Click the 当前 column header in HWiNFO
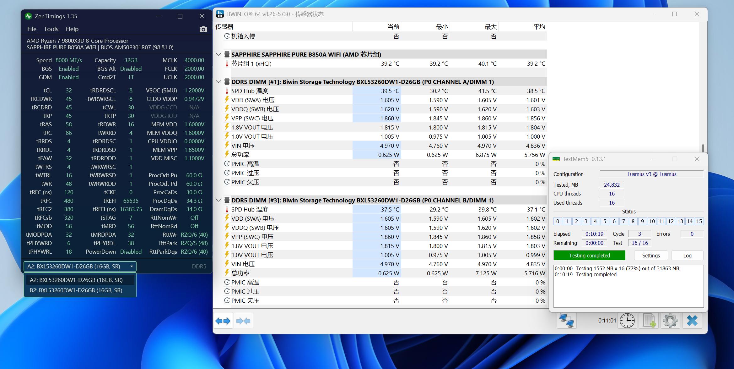This screenshot has width=734, height=369. [377, 27]
